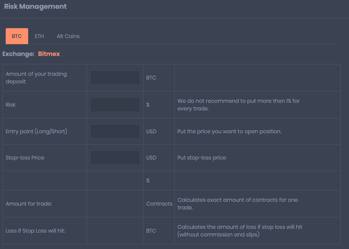Click the 'Entry point (Long/Short)' label
This screenshot has height=249, width=349.
click(x=36, y=131)
